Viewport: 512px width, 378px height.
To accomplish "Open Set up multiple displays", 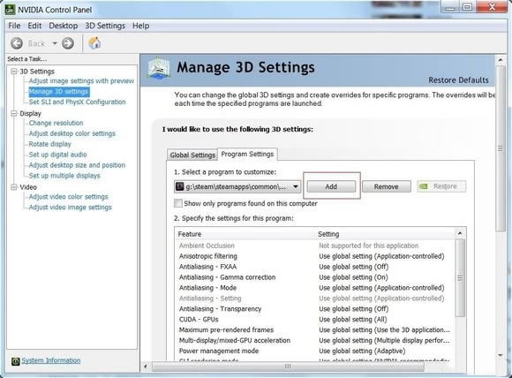I will coord(64,176).
